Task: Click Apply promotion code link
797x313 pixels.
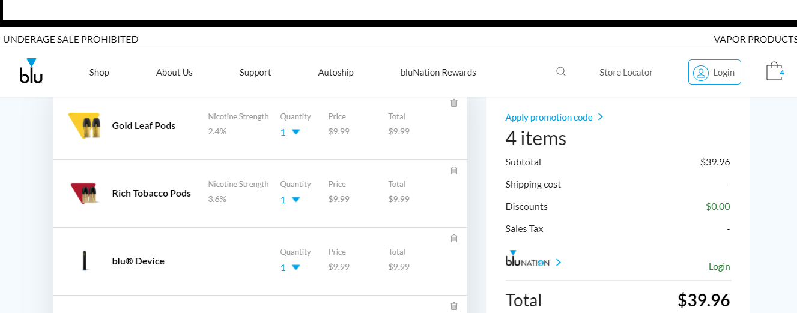Action: 549,118
